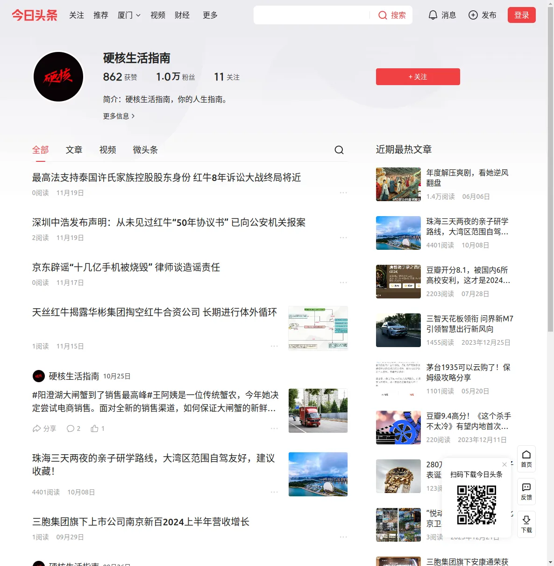Viewport: 554px width, 566px height.
Task: Follow the author with + 关注
Action: click(418, 77)
